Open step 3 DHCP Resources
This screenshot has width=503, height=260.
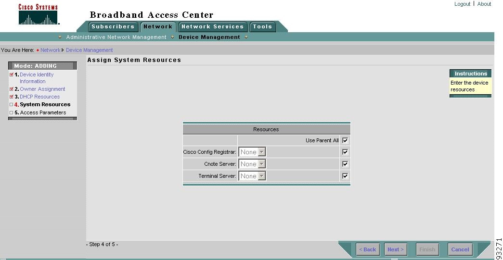(x=40, y=97)
